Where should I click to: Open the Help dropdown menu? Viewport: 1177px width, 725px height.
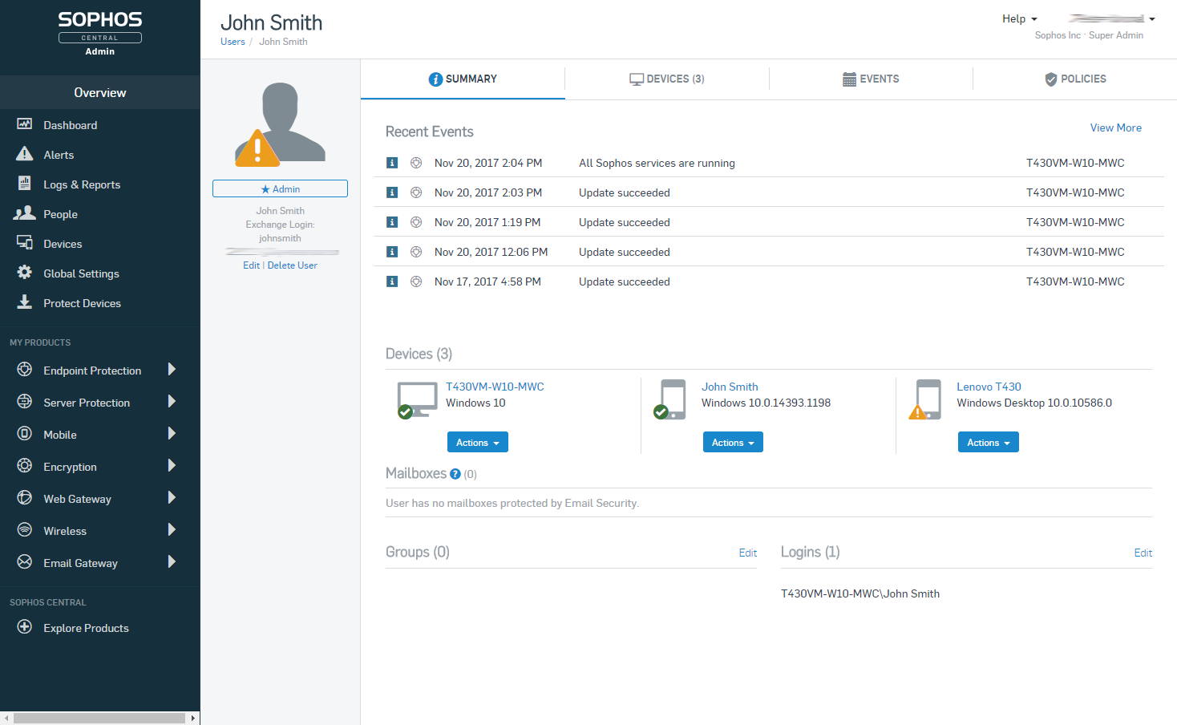coord(1019,18)
